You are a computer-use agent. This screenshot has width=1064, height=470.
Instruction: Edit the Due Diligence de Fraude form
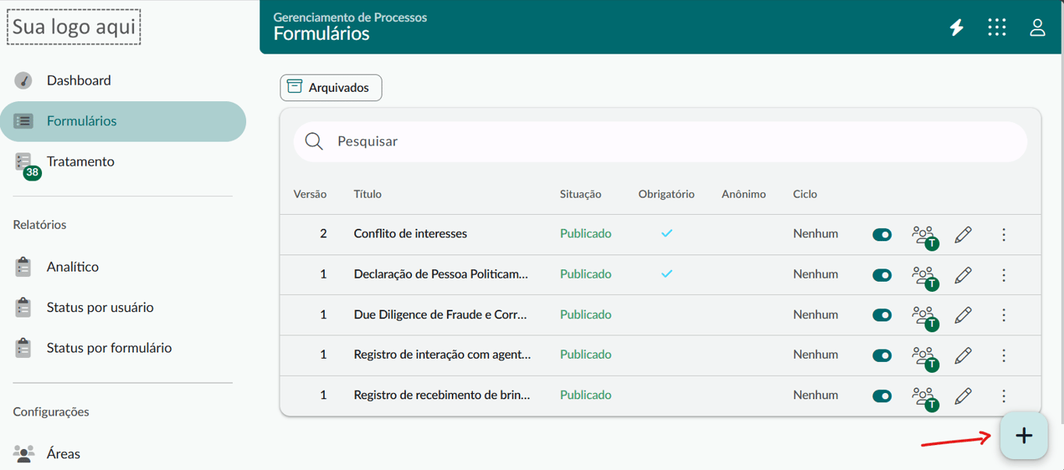pyautogui.click(x=964, y=315)
